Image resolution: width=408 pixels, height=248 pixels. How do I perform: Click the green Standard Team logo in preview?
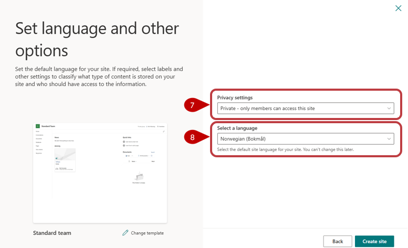tap(38, 126)
